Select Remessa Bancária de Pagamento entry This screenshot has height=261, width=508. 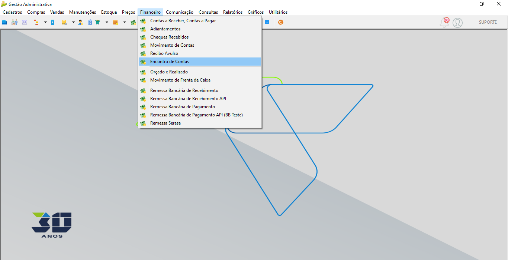[200, 107]
